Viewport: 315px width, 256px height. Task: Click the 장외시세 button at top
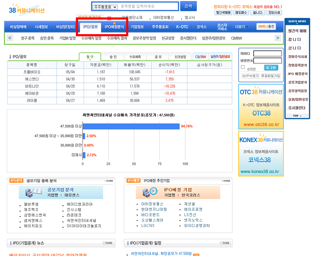(x=274, y=12)
